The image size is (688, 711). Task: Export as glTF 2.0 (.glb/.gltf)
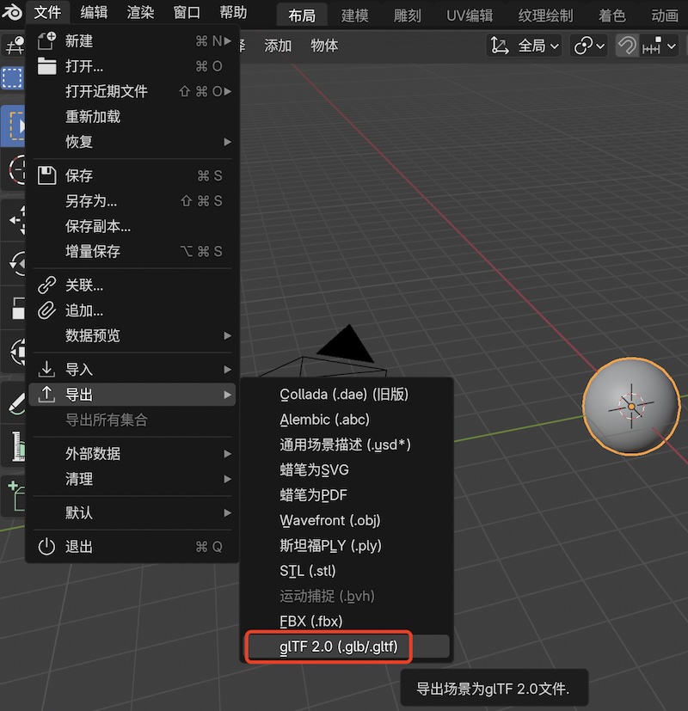[x=347, y=647]
